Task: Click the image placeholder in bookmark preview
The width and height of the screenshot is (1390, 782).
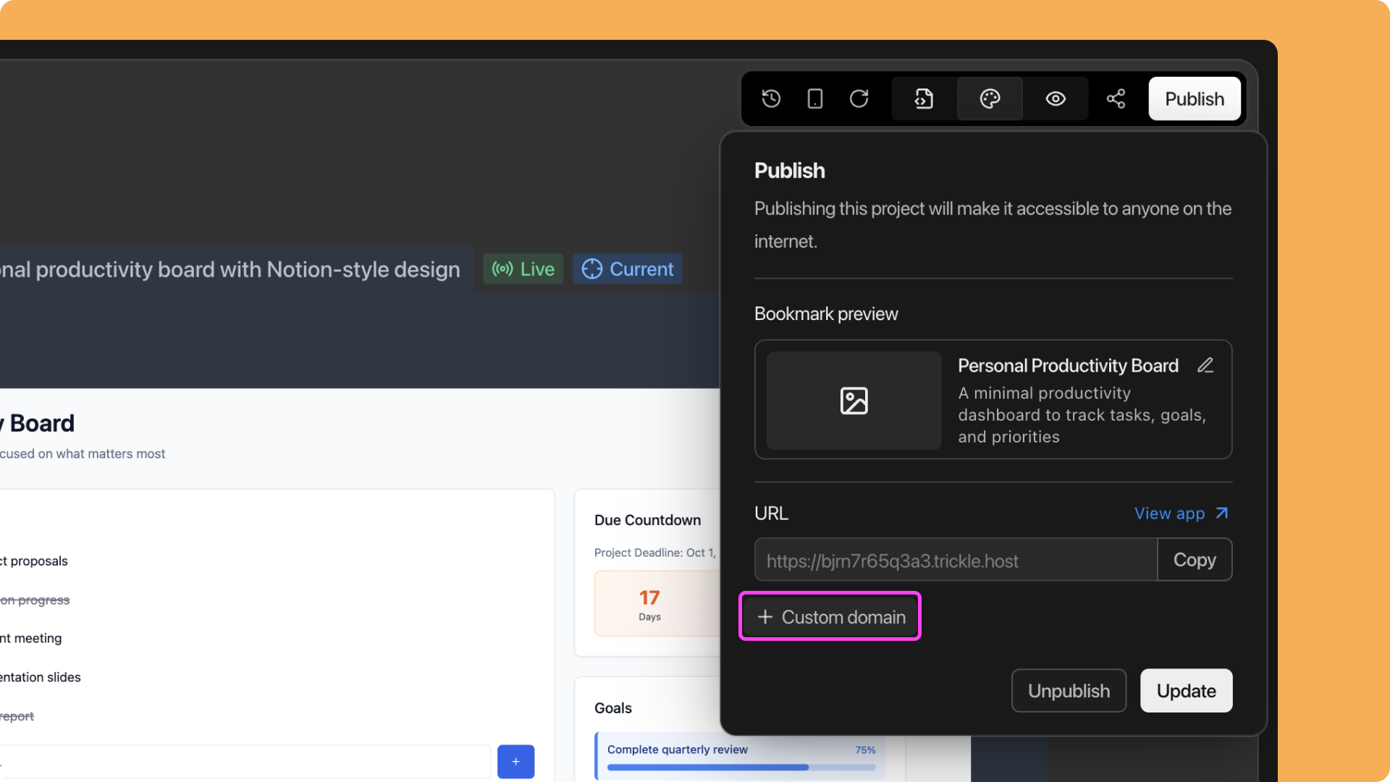Action: [x=853, y=400]
